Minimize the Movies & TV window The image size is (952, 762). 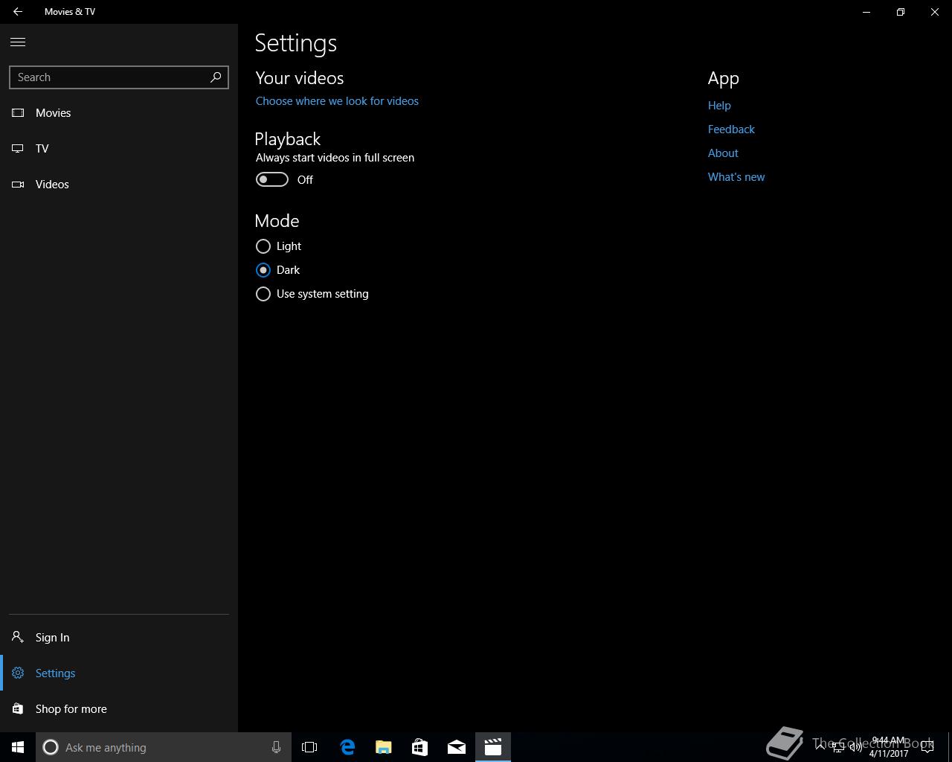(866, 12)
